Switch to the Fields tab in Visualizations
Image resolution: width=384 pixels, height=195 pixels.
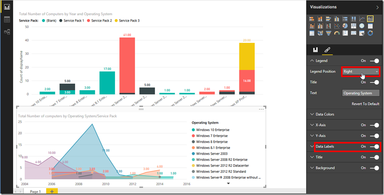click(x=315, y=50)
